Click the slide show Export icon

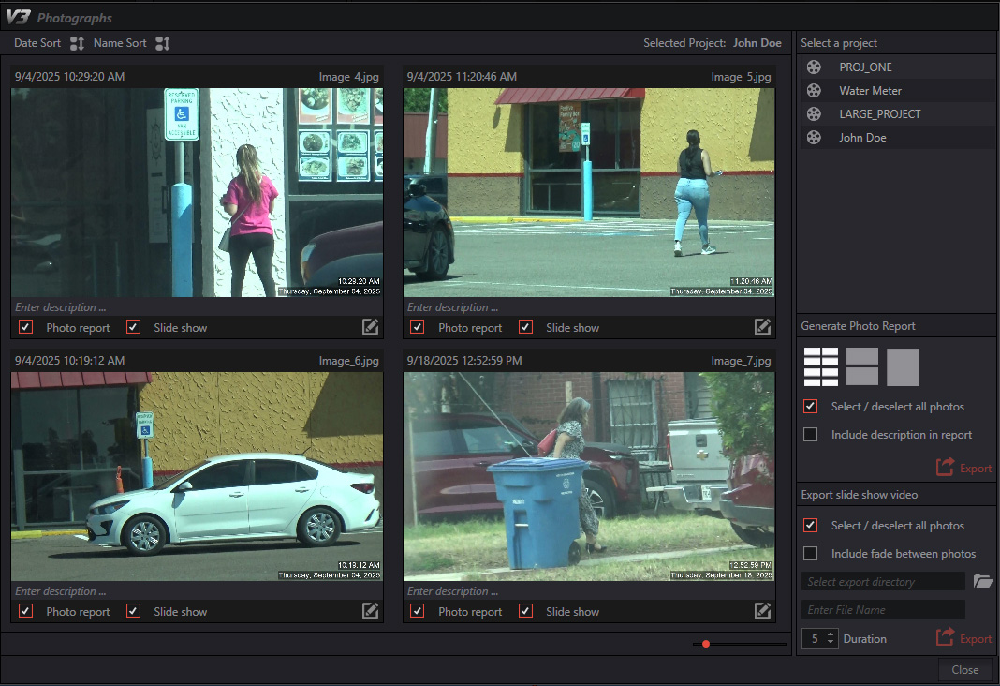click(945, 637)
